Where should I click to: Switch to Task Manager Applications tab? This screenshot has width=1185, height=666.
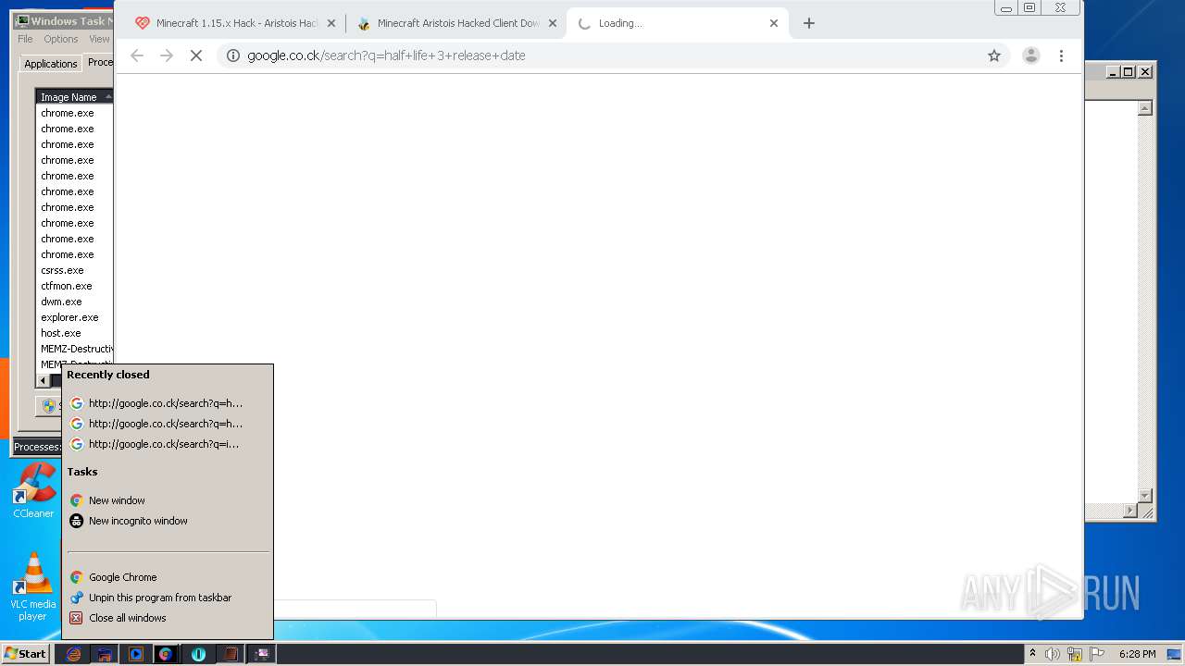(x=50, y=64)
